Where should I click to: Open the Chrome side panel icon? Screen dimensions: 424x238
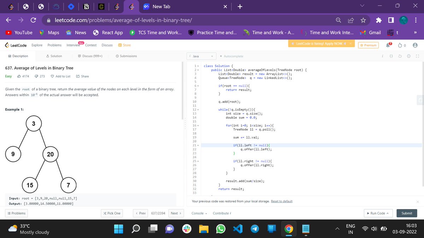pos(391,20)
